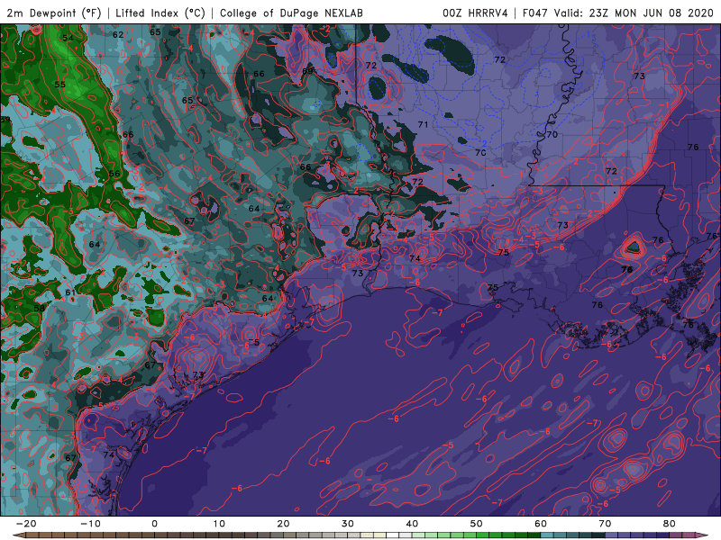Click the '60' colorbar label
This screenshot has width=721, height=540.
pyautogui.click(x=541, y=524)
